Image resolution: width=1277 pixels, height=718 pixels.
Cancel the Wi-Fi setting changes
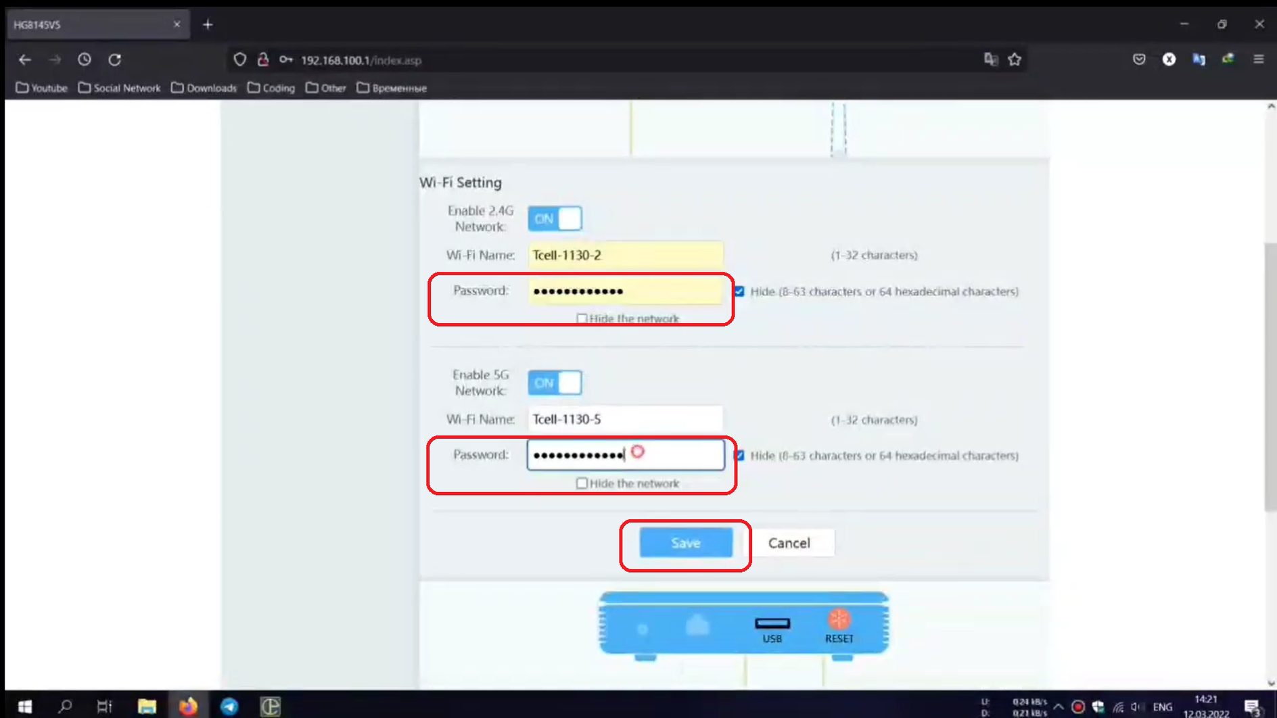click(789, 543)
